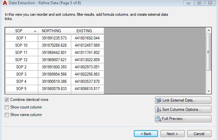Sort by the NORTHING column header

pyautogui.click(x=54, y=31)
